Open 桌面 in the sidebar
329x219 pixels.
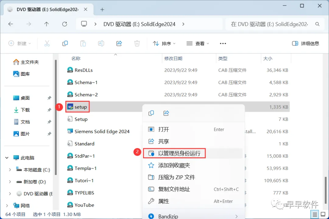[21, 98]
